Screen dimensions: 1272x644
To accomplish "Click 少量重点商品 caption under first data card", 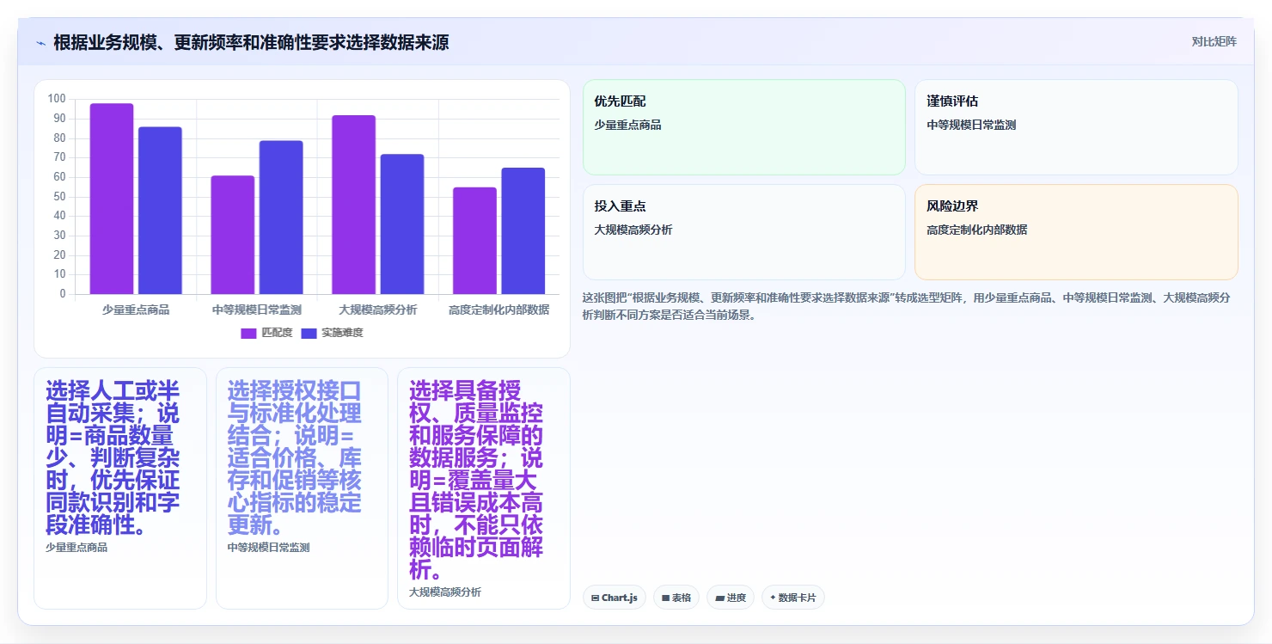I will (x=76, y=548).
